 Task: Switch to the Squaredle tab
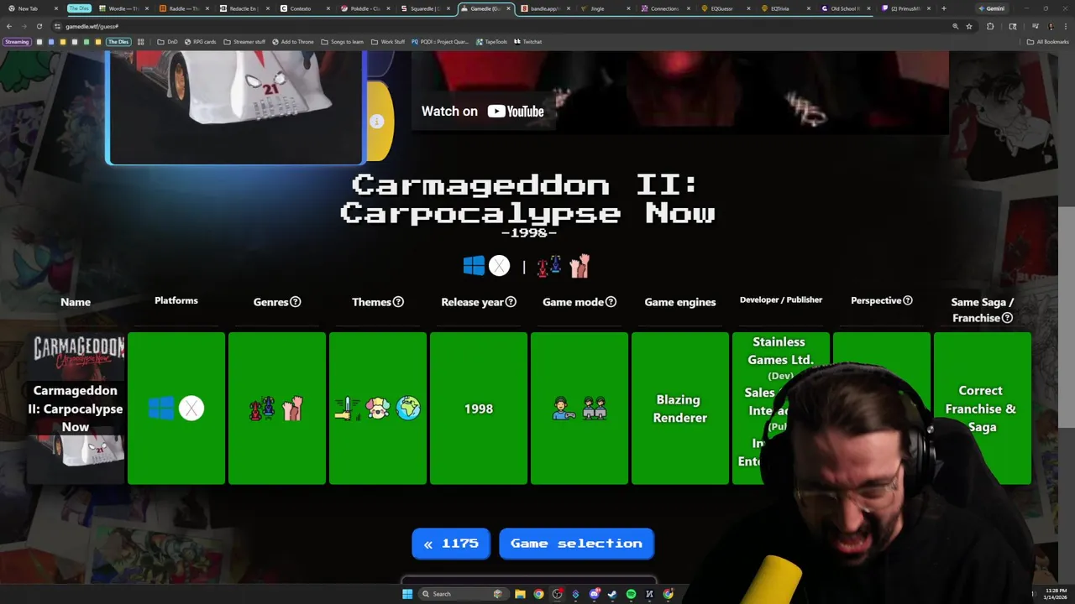[x=426, y=8]
